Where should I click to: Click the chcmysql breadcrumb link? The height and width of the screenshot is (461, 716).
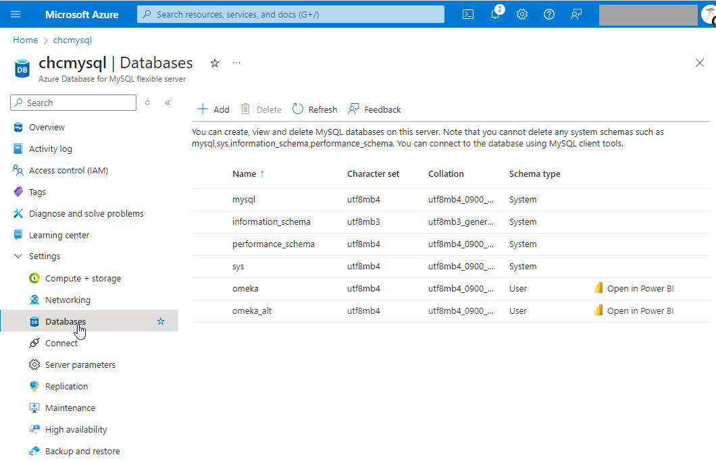click(72, 40)
